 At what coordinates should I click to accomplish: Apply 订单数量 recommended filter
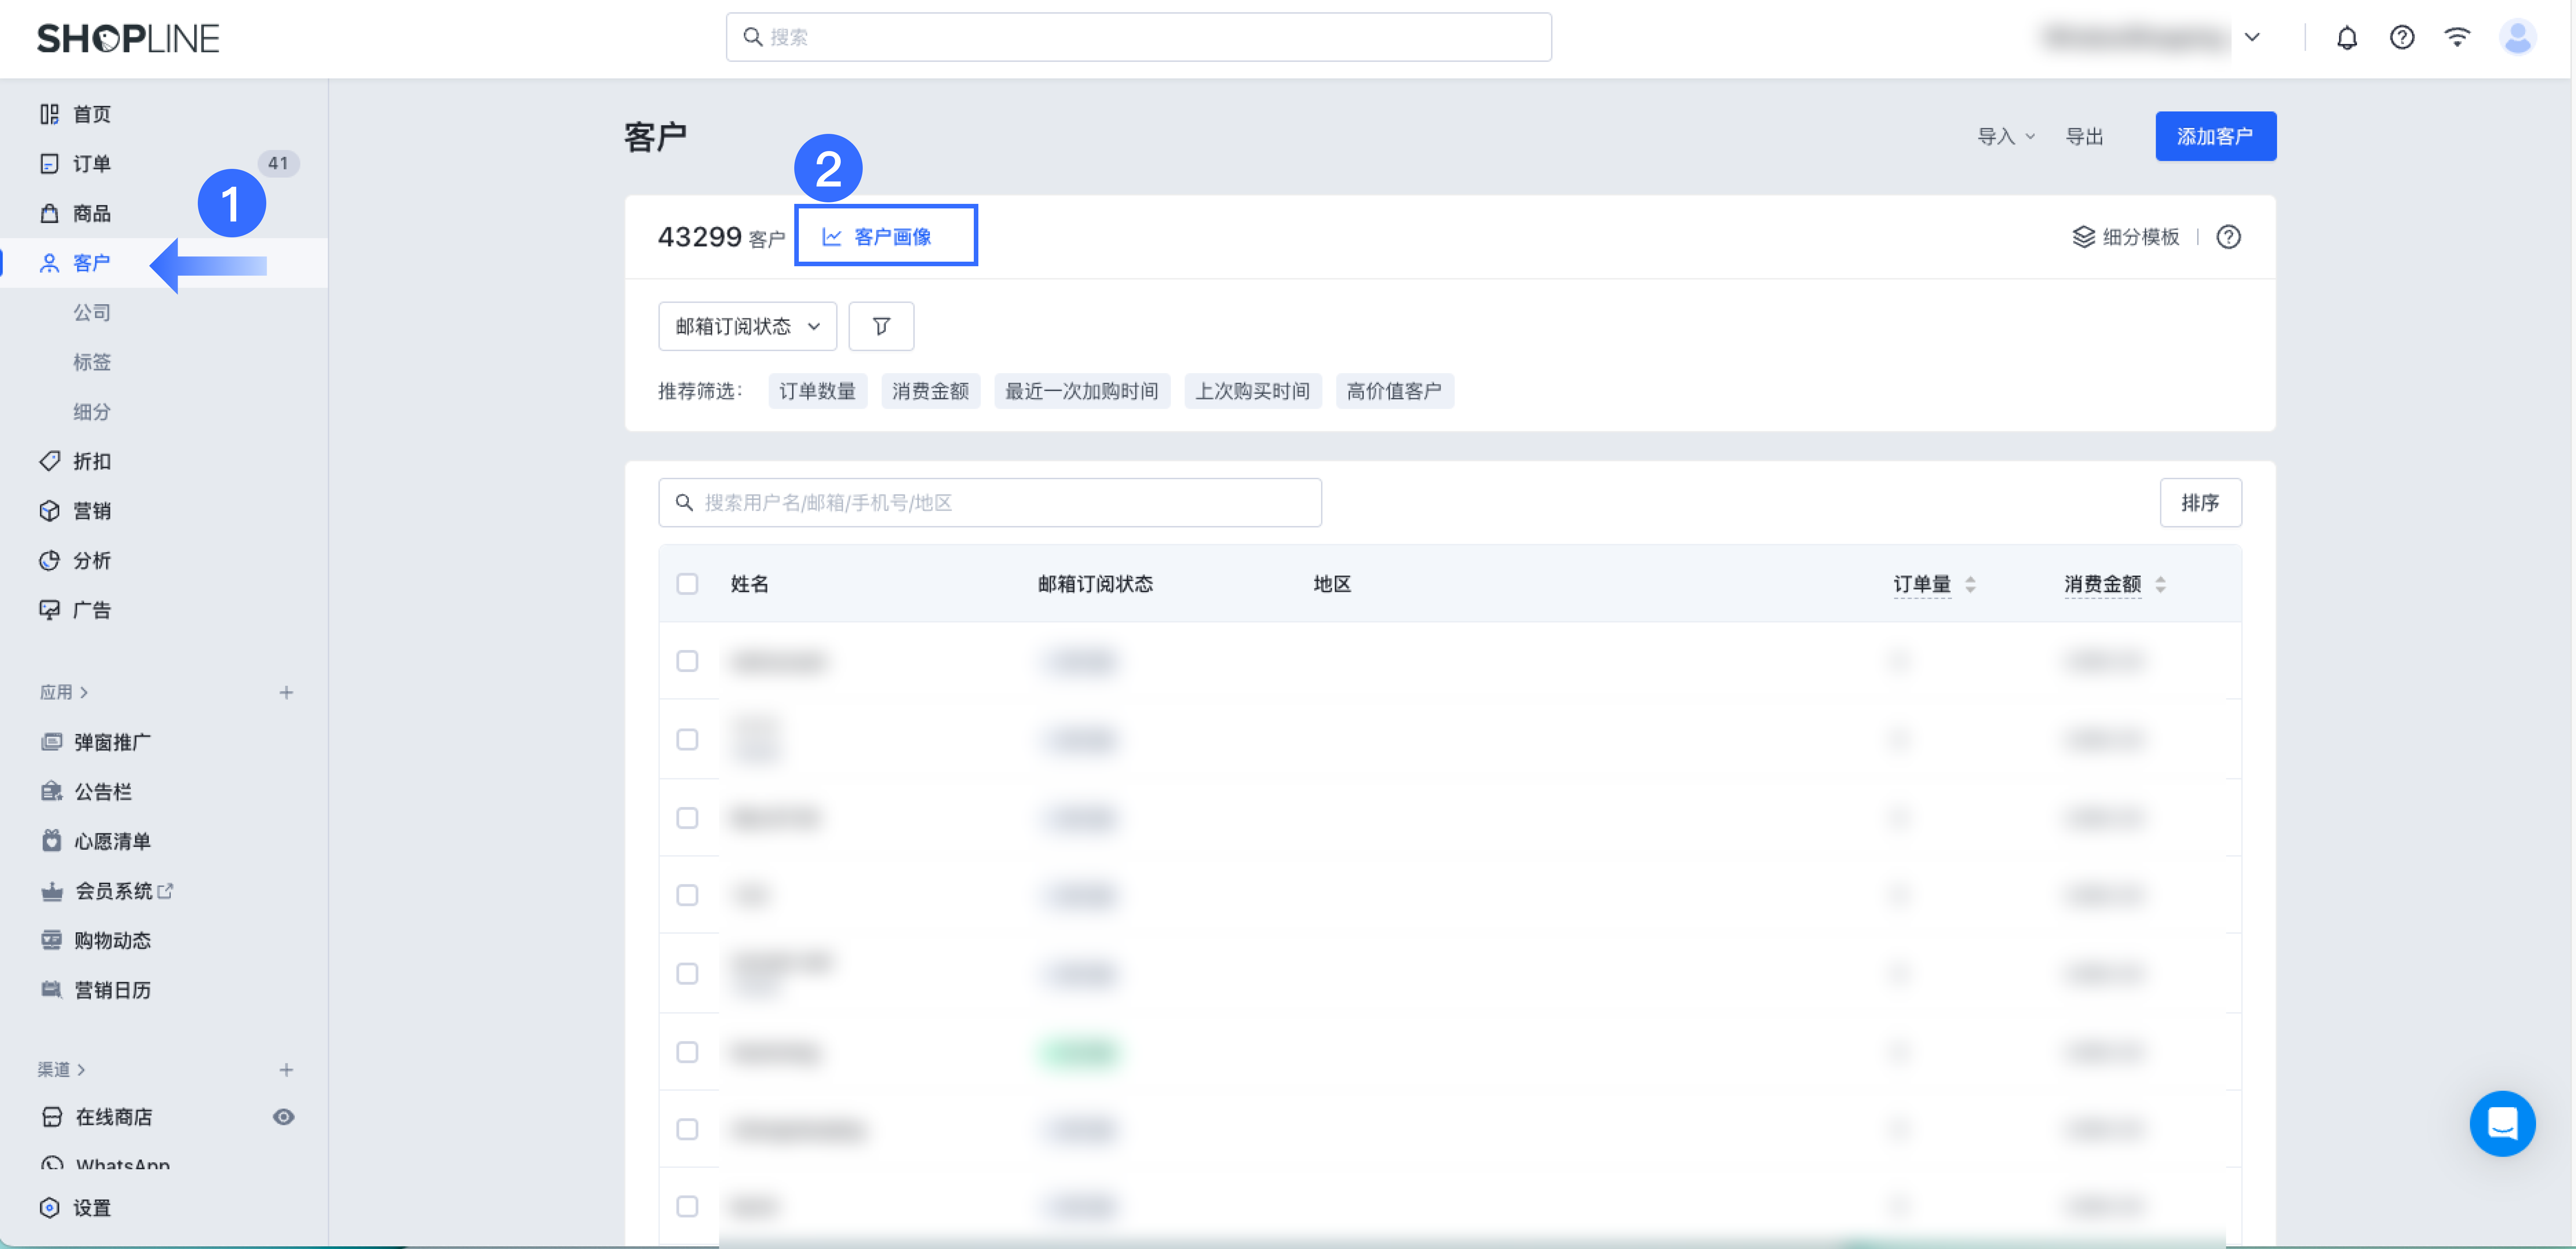tap(817, 391)
